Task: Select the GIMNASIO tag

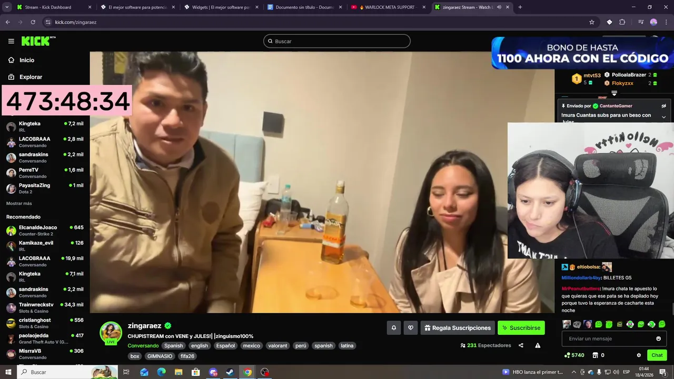Action: (x=160, y=356)
